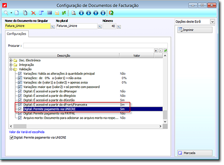Click the '0%' value of de 0% a (valor1) row

[x=124, y=78]
